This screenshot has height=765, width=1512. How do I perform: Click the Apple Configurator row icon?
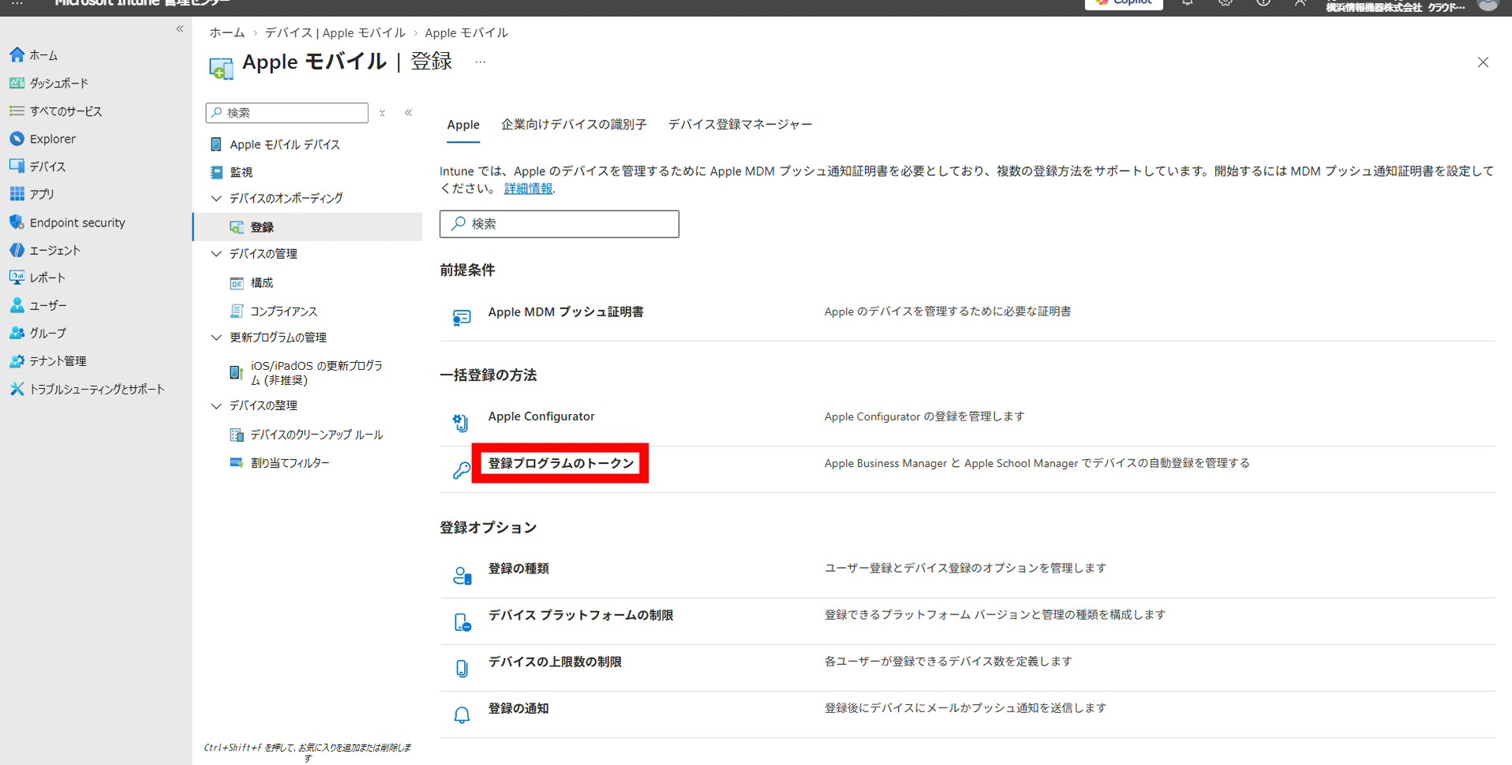click(x=461, y=423)
